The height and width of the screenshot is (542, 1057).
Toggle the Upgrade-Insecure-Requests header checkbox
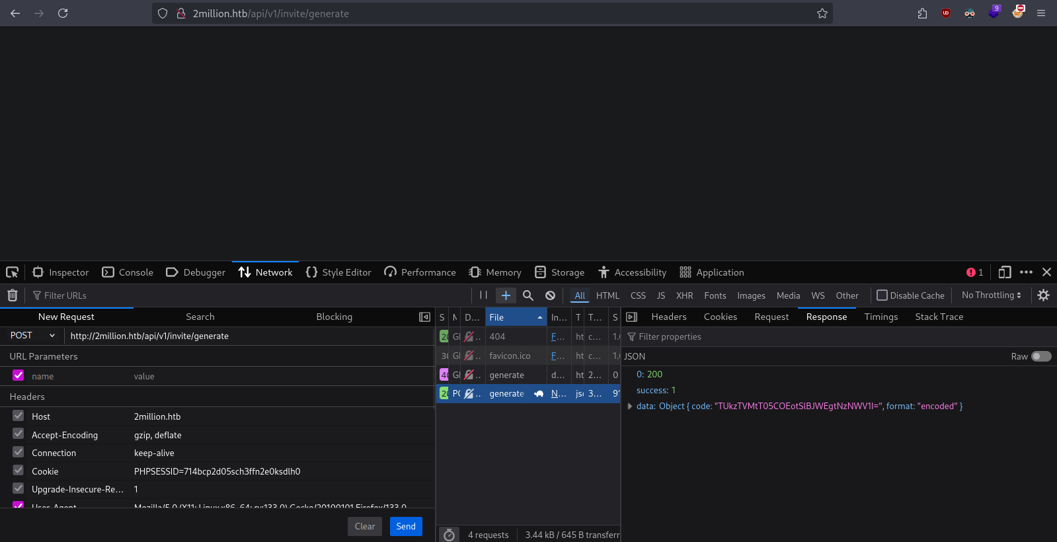pos(19,488)
